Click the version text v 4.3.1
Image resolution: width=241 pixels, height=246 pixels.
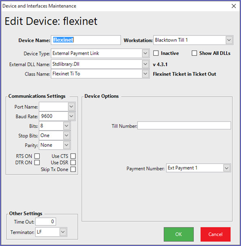click(160, 64)
